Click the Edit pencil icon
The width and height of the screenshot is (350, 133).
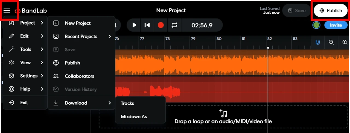tap(11, 36)
